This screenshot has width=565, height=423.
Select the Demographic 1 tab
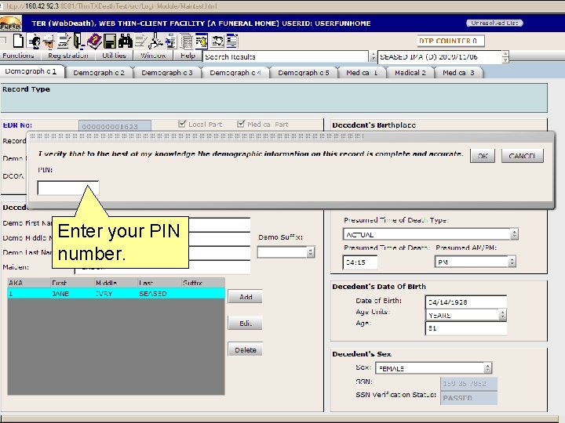point(31,71)
